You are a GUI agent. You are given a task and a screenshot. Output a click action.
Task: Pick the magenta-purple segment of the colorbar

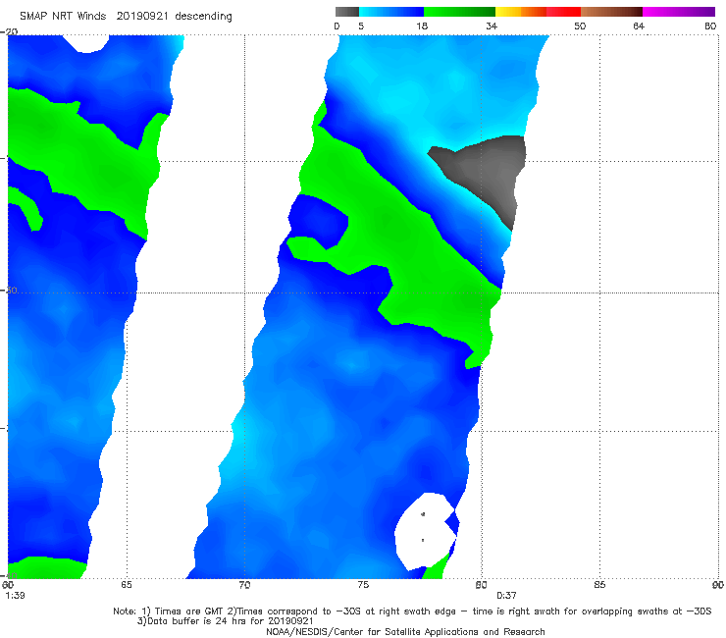point(679,12)
